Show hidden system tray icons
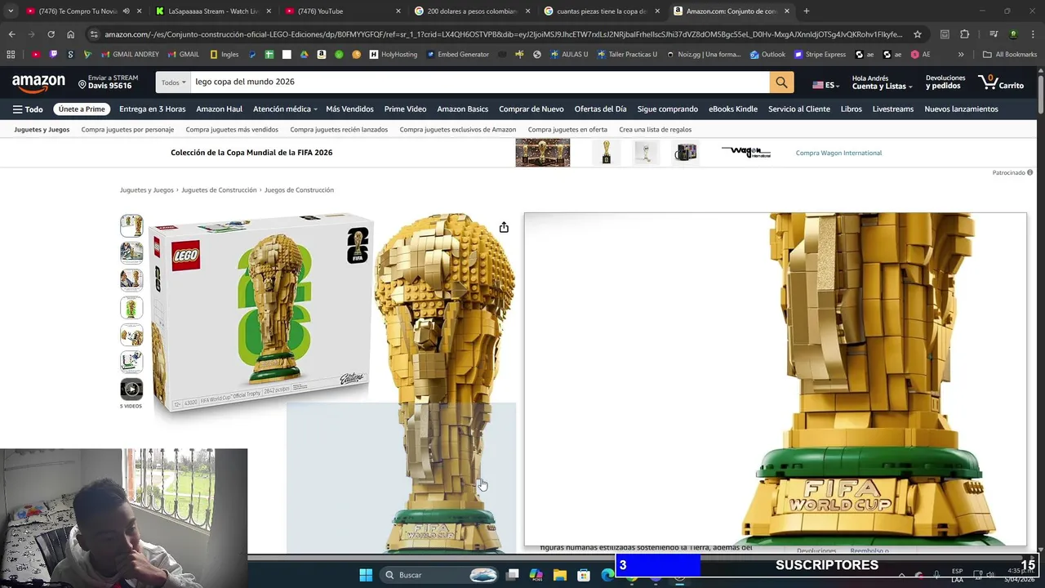 pyautogui.click(x=902, y=575)
